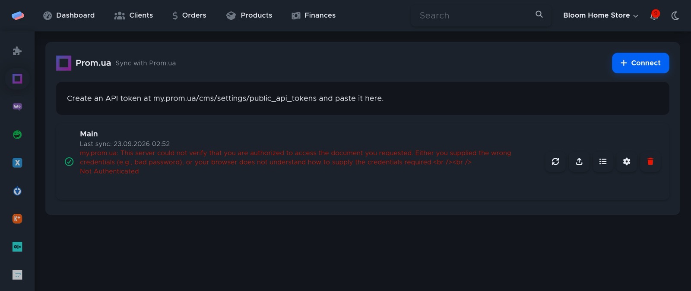Click the 'Not Authenticated' error text
The width and height of the screenshot is (691, 291).
[x=109, y=172]
